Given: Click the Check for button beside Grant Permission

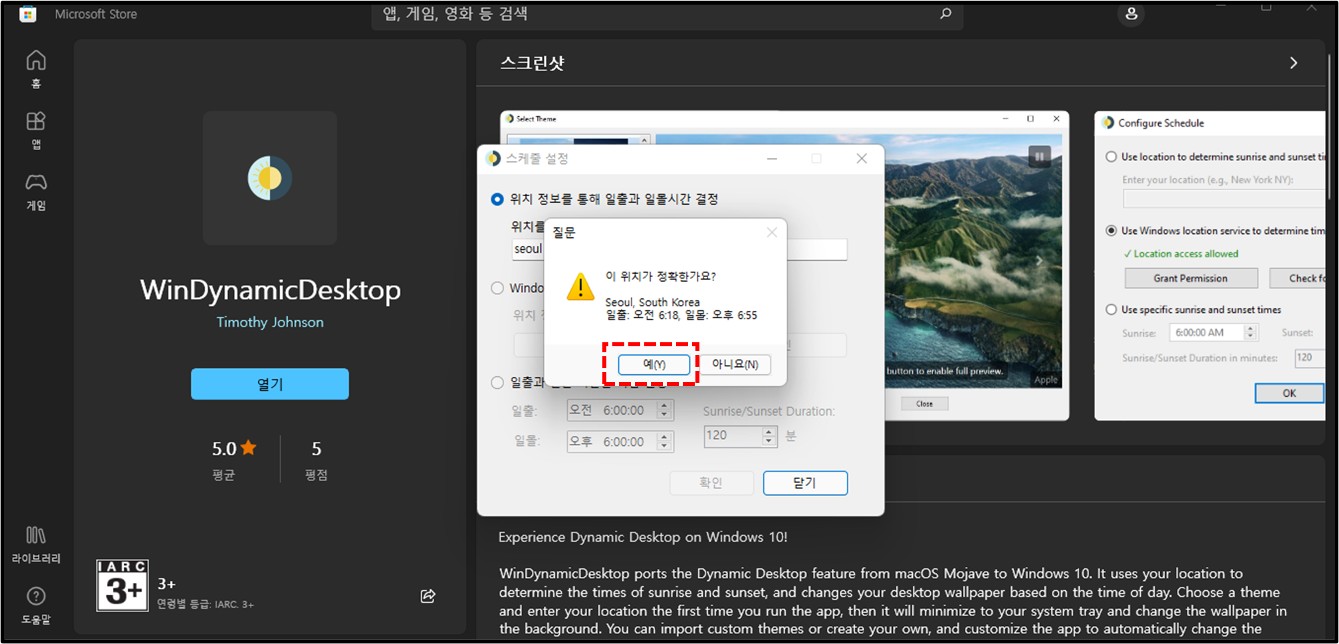Looking at the screenshot, I should (x=1297, y=278).
